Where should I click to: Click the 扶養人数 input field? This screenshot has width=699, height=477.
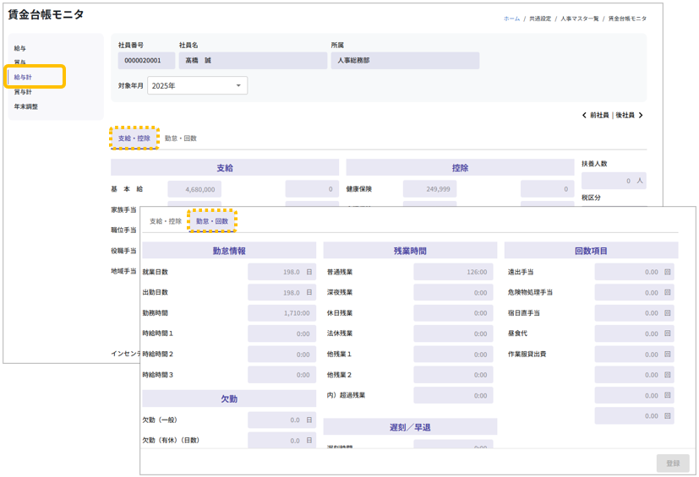613,181
